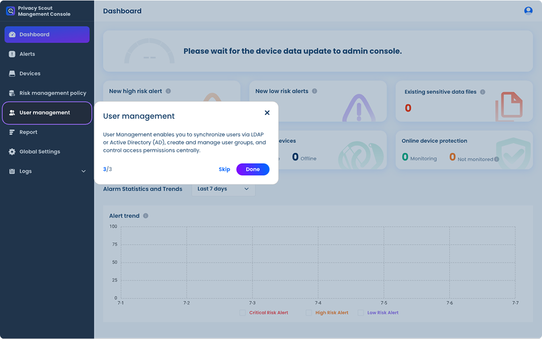Image resolution: width=542 pixels, height=339 pixels.
Task: Toggle the High Risk Alert legend checkbox
Action: click(309, 313)
